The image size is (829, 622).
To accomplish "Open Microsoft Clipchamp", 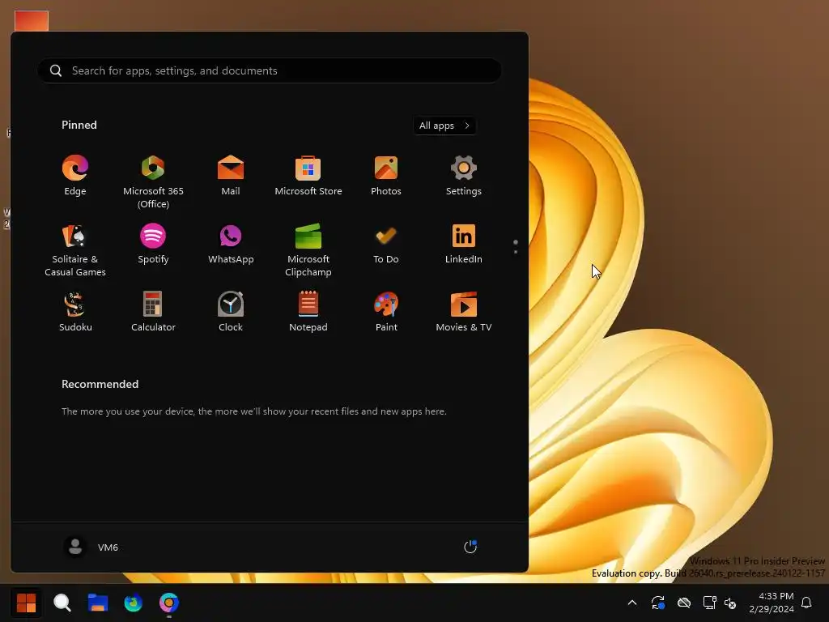I will click(308, 251).
